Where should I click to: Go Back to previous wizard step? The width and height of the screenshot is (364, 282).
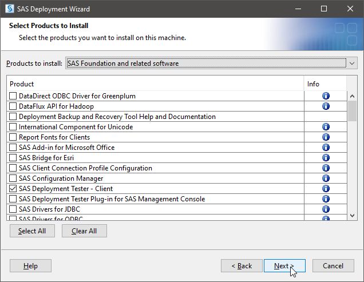pos(242,266)
